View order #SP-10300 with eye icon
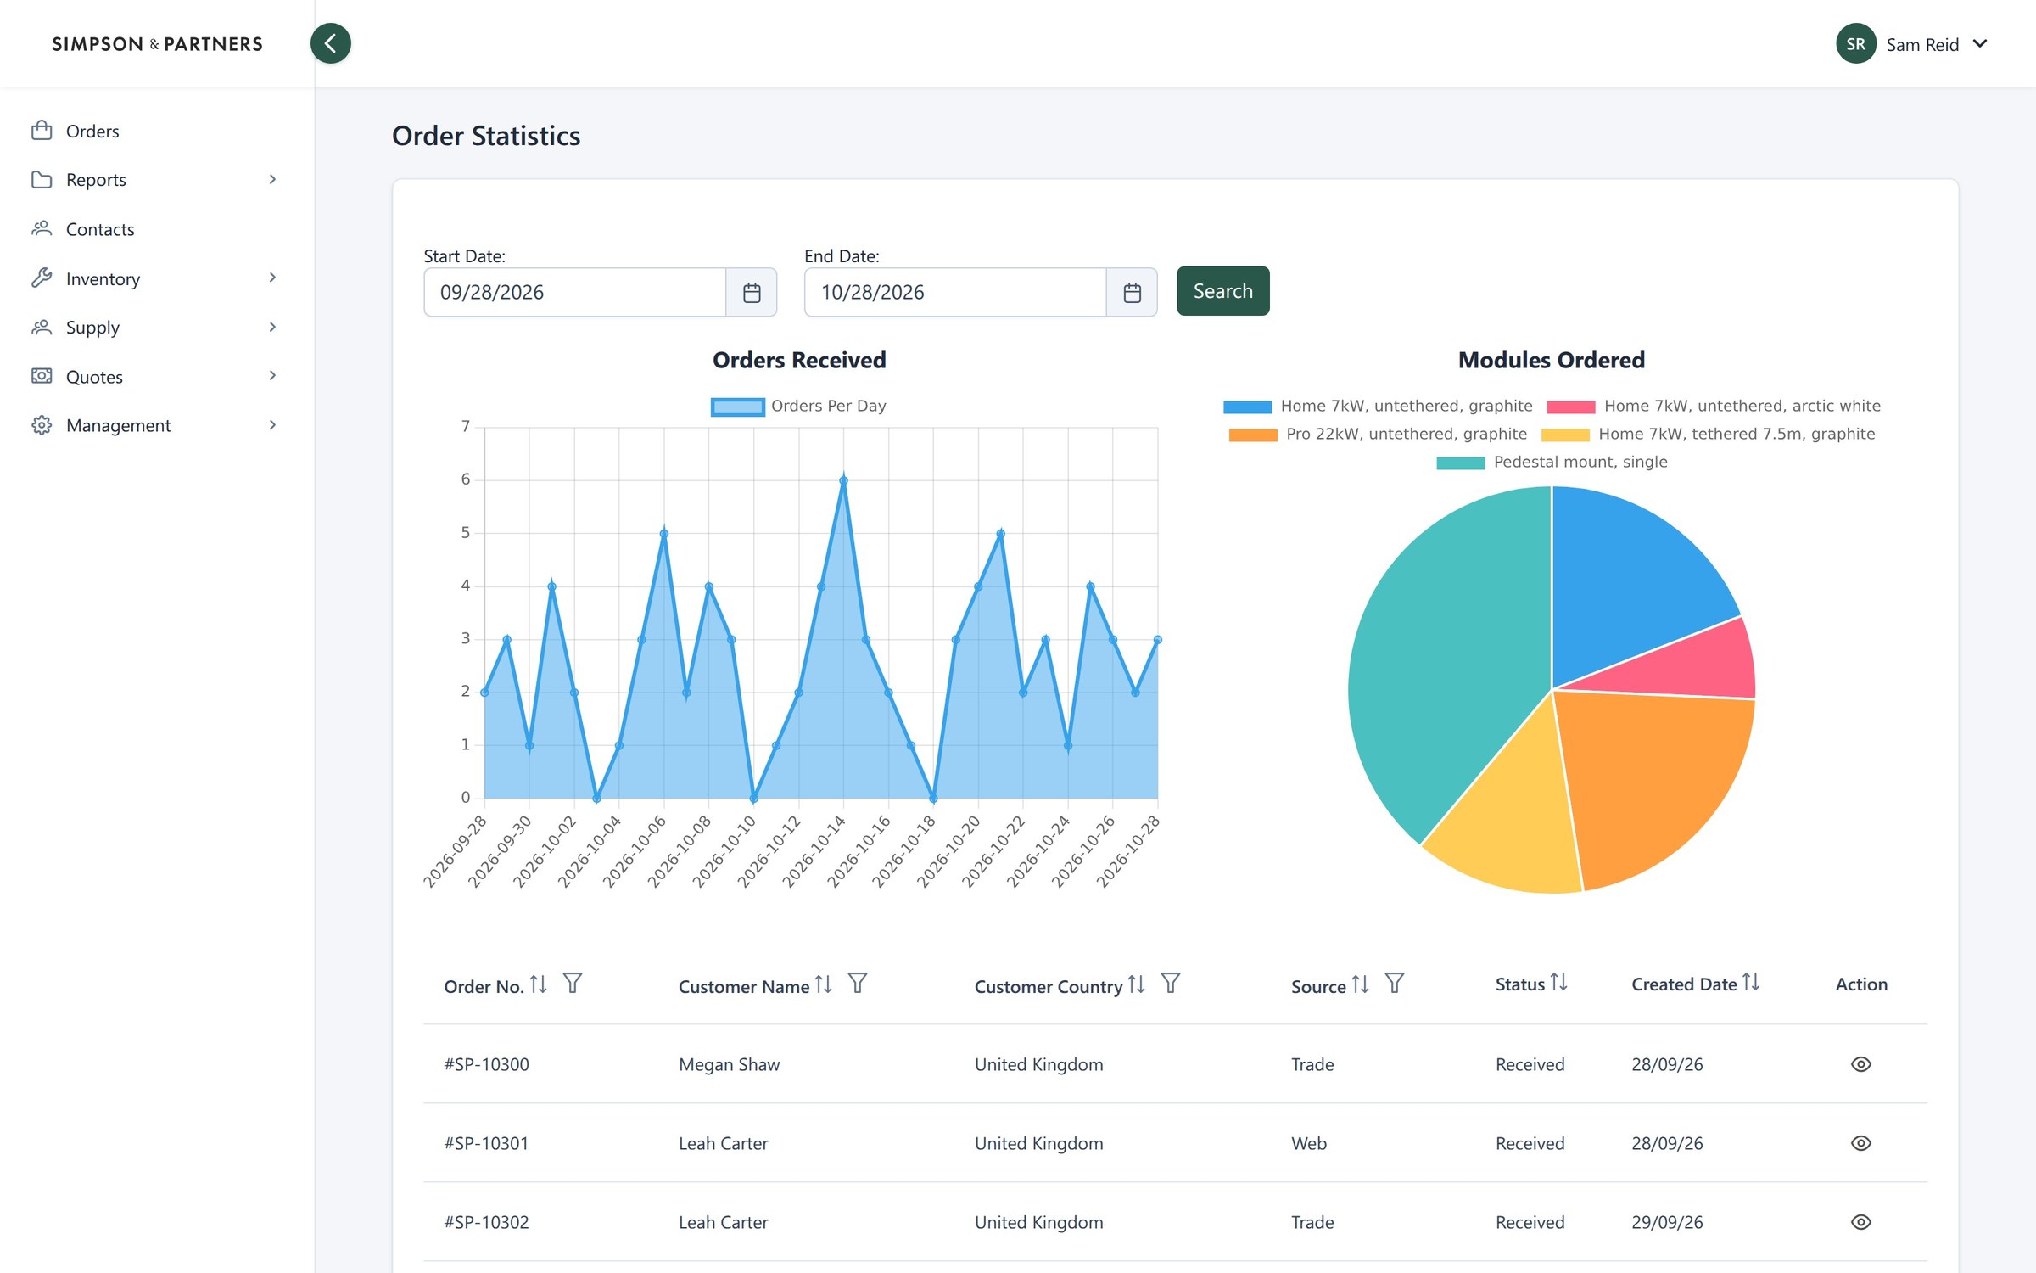Screen dimensions: 2036x1273 (x=1861, y=1064)
